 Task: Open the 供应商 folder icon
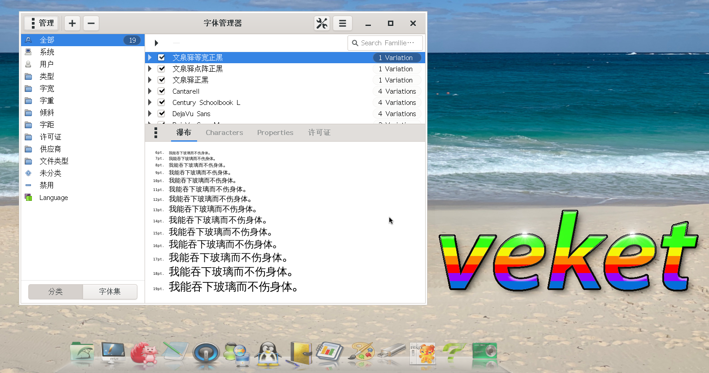click(x=28, y=149)
